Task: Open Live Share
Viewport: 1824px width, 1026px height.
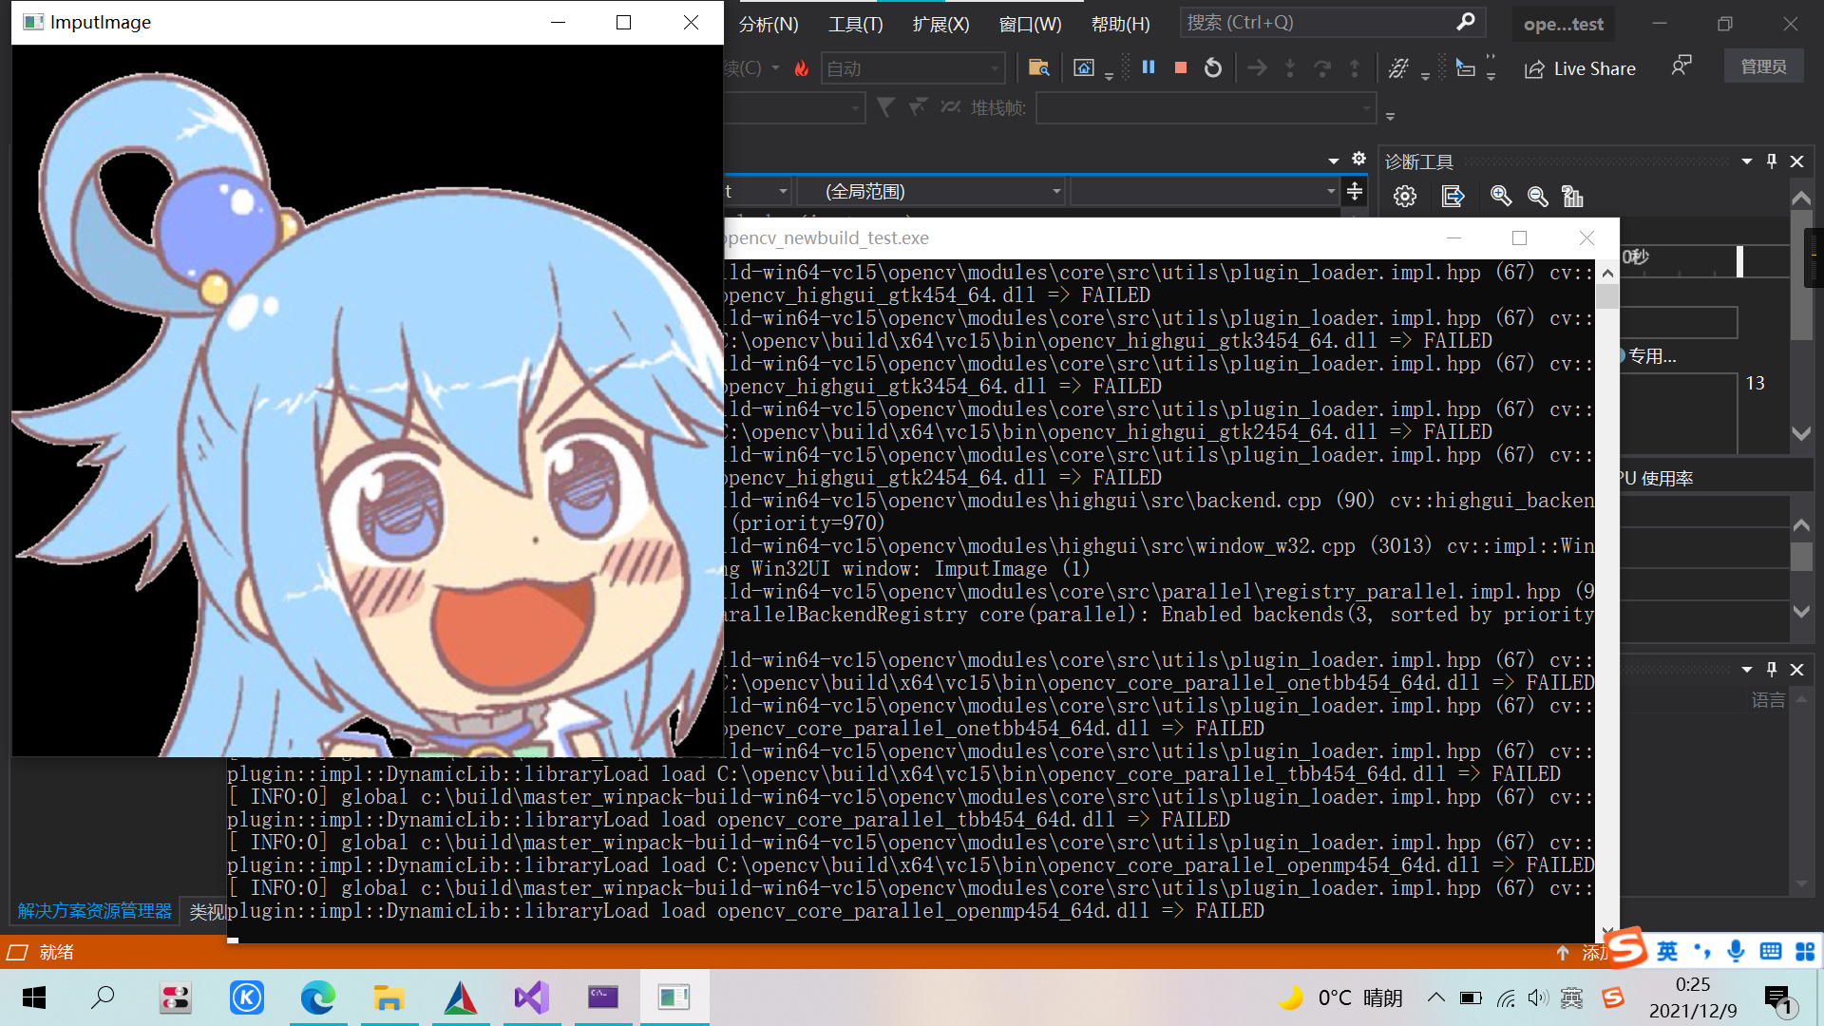Action: point(1580,68)
